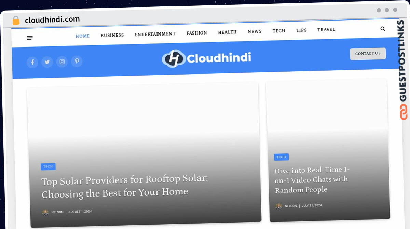Click Tech tag on video chats article
This screenshot has height=229, width=410.
[x=282, y=157]
